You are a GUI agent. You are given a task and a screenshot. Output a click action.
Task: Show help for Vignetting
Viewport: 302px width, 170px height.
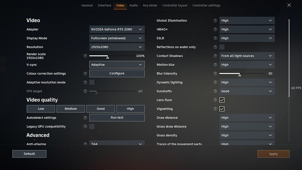tap(215, 109)
